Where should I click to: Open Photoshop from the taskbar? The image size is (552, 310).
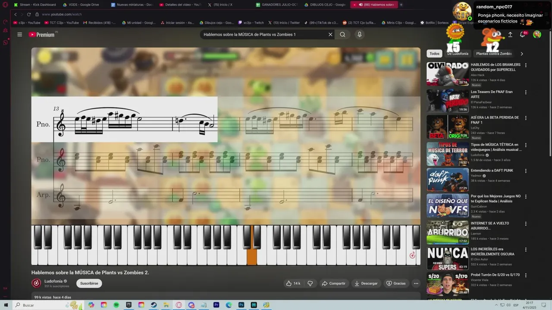(241, 305)
